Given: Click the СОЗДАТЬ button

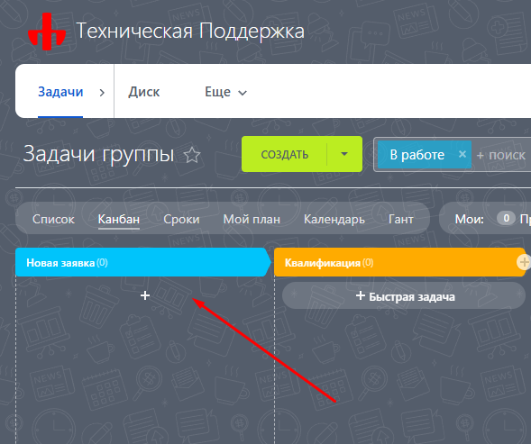Looking at the screenshot, I should (285, 154).
